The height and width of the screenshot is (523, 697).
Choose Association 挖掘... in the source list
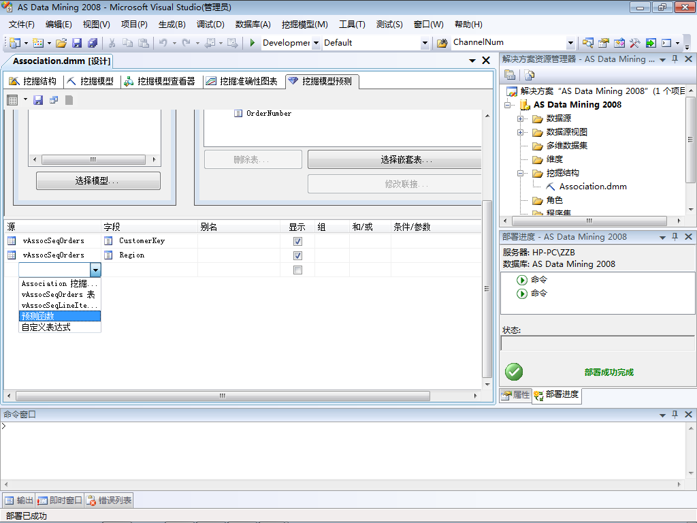click(60, 284)
